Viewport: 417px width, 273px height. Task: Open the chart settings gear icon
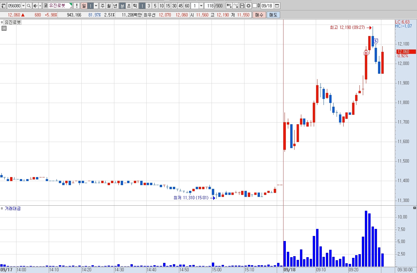point(249,6)
